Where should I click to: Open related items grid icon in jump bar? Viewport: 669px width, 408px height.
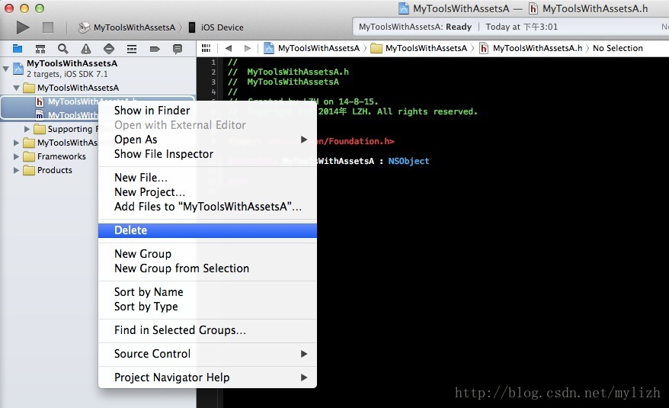(x=206, y=48)
